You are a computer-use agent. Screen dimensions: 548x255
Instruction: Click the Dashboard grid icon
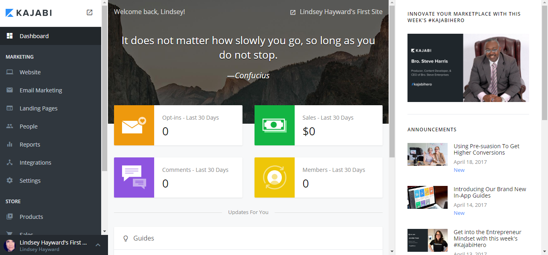click(x=10, y=36)
